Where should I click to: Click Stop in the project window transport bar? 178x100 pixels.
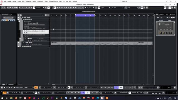click(121, 87)
